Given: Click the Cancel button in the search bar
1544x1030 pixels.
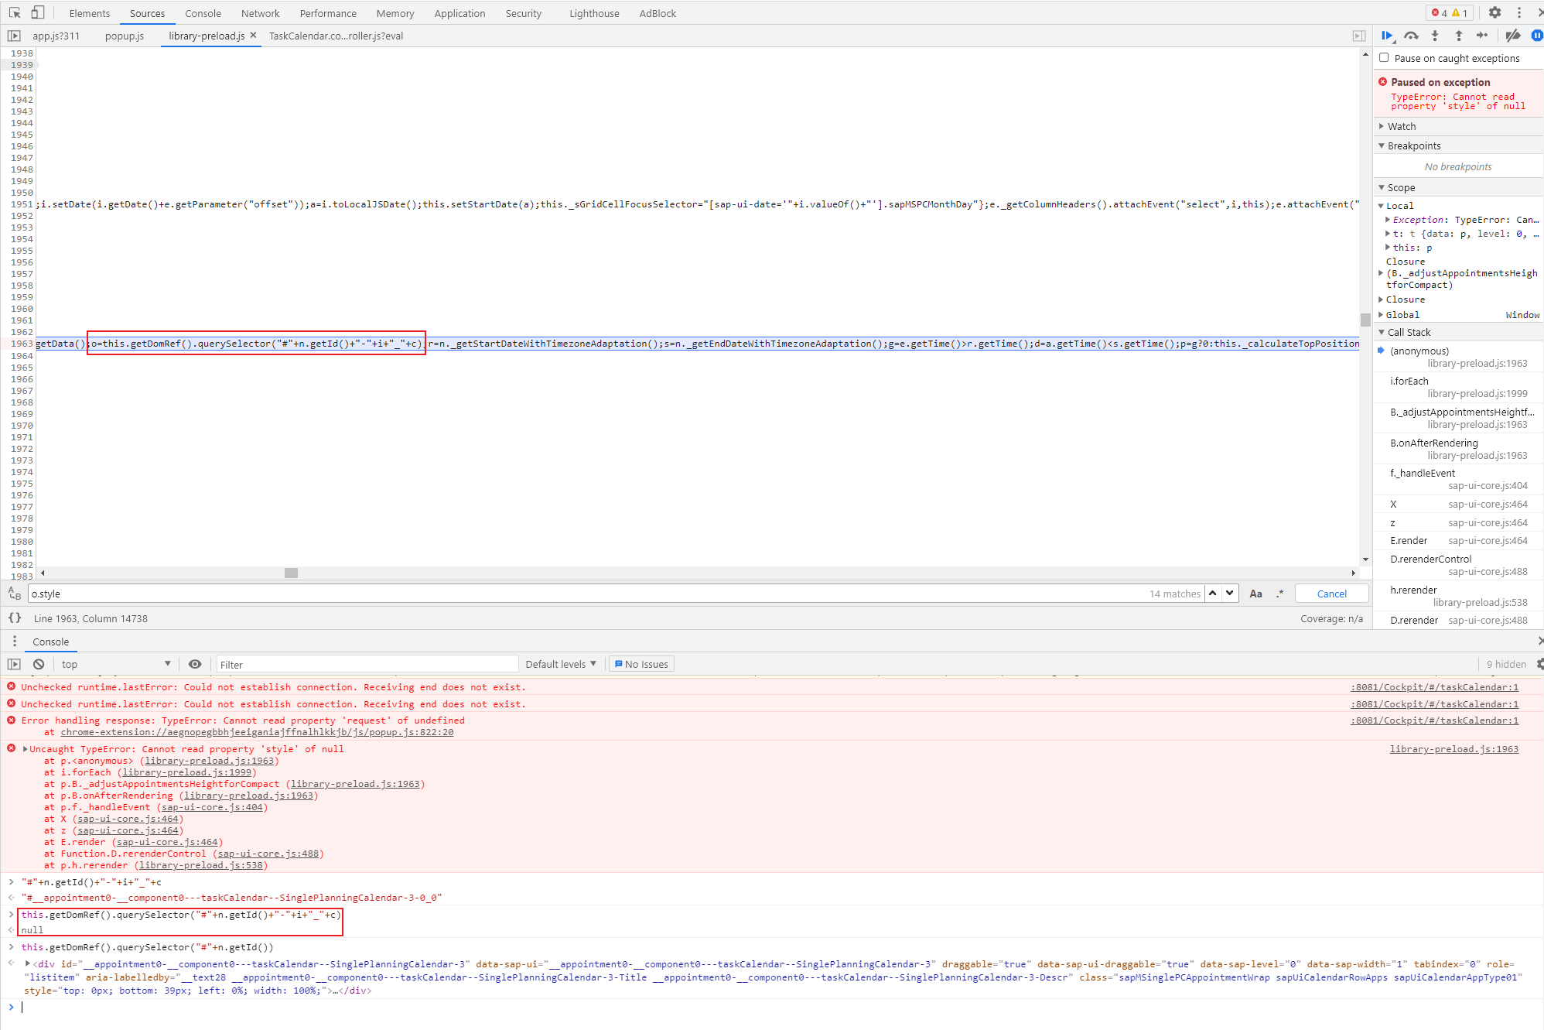Looking at the screenshot, I should [1331, 594].
